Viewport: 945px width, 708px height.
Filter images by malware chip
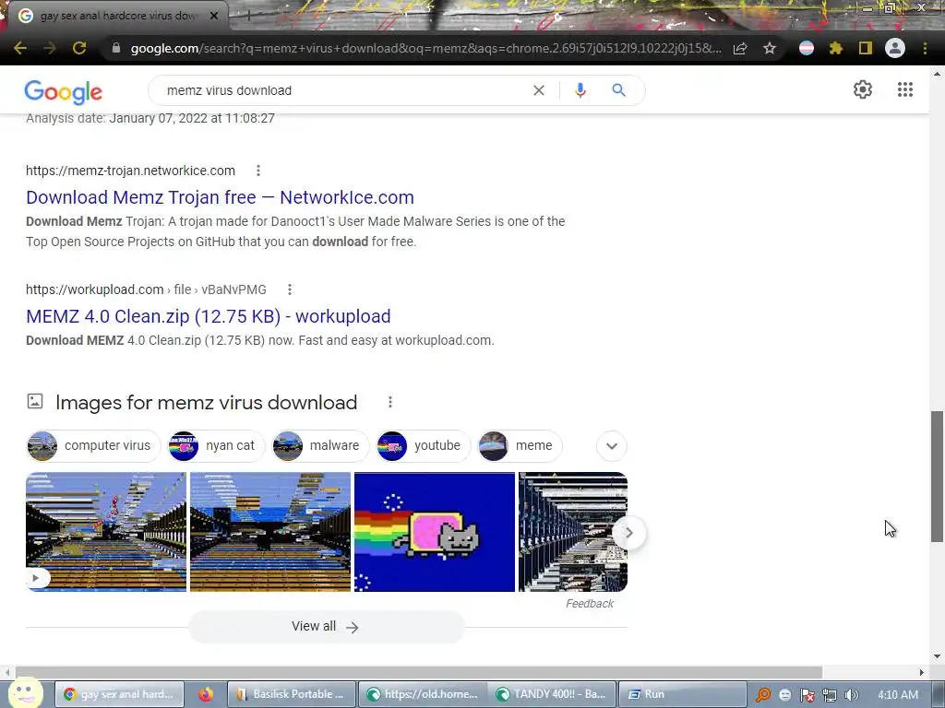pyautogui.click(x=320, y=446)
